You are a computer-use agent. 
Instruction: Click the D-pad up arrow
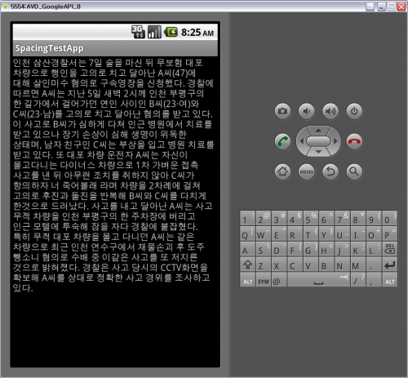(x=318, y=131)
